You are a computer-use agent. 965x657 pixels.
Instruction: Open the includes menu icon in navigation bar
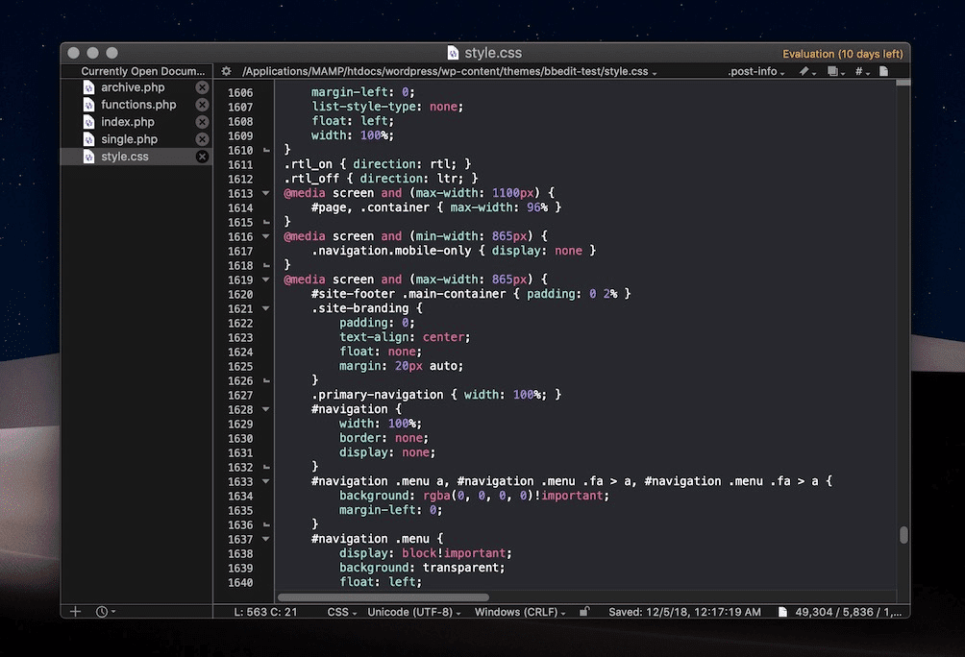tap(835, 71)
